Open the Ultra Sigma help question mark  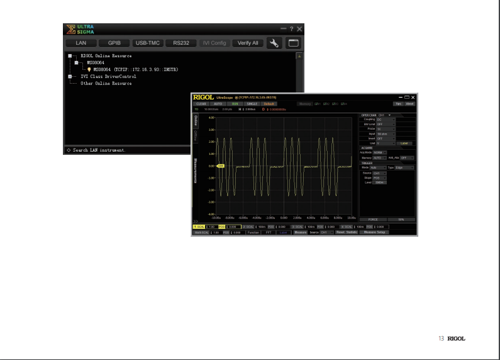(x=291, y=29)
